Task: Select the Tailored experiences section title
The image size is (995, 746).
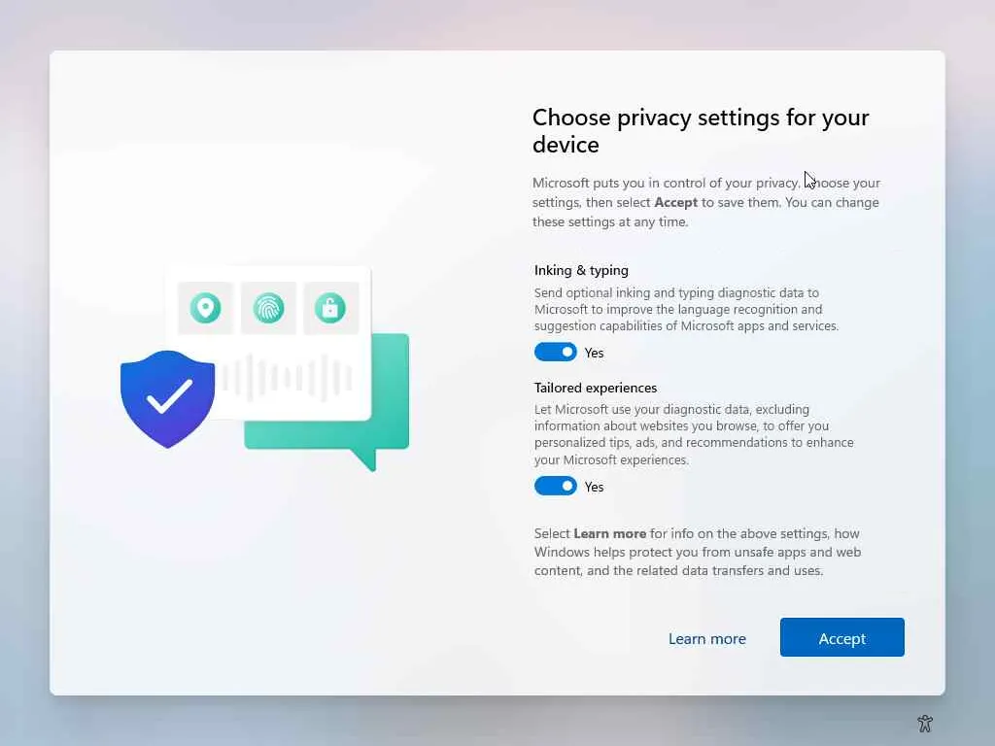Action: tap(596, 388)
